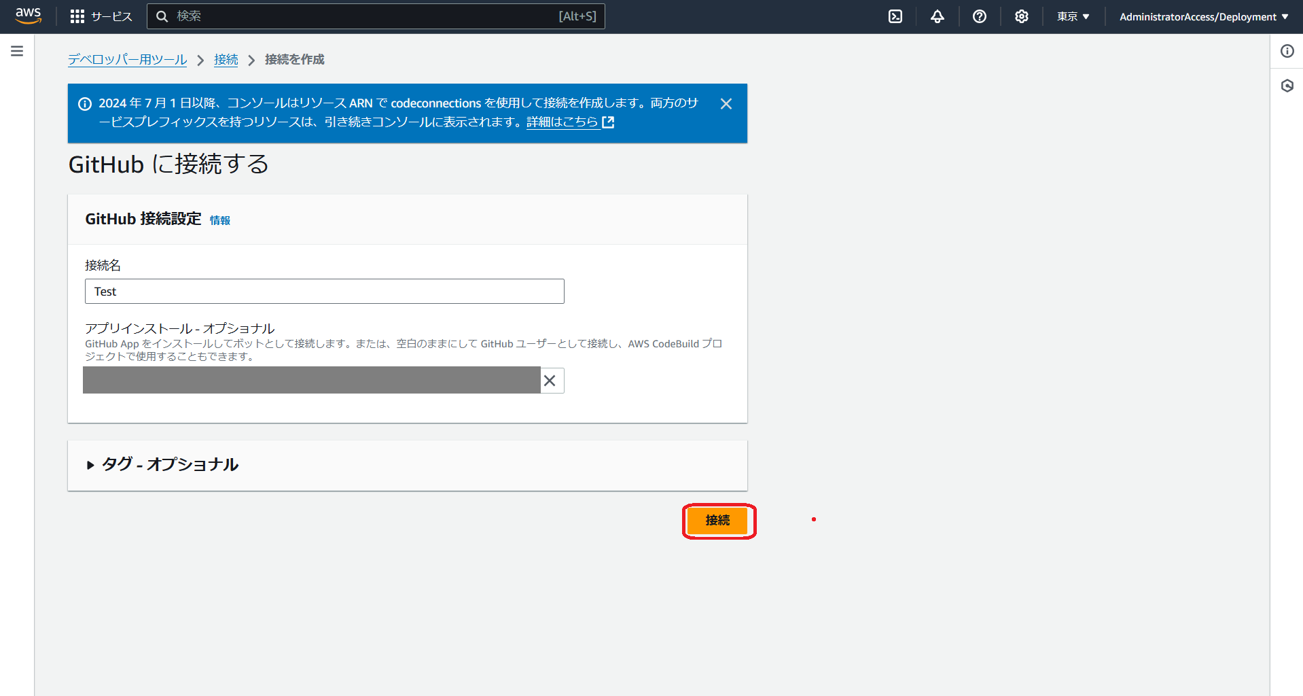The width and height of the screenshot is (1303, 696).
Task: Navigate to デベロッパー用ツール breadcrumb
Action: (x=127, y=59)
